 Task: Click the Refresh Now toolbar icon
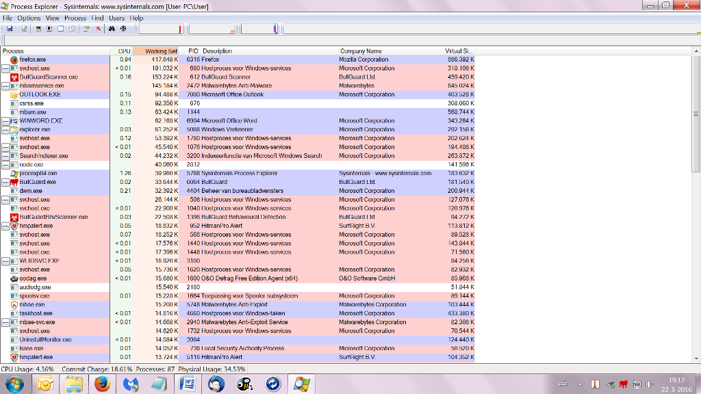click(x=25, y=29)
